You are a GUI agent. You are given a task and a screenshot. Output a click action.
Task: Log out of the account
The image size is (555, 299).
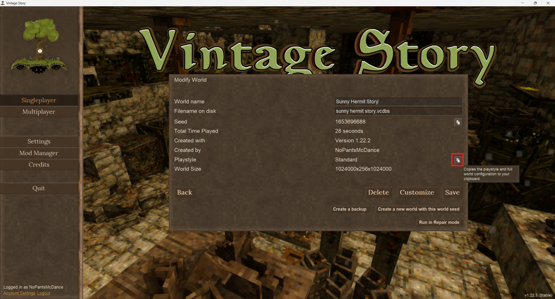44,293
